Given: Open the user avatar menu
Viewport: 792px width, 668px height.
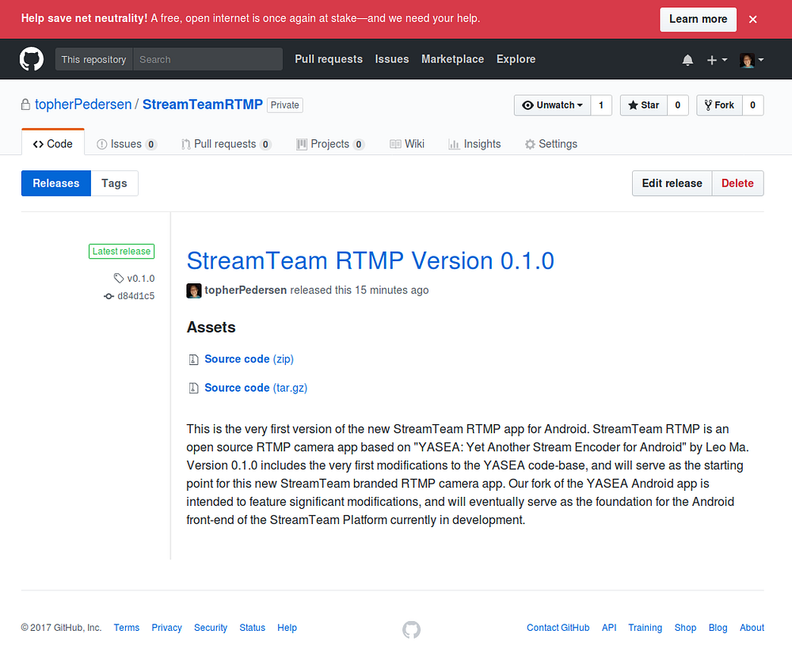Looking at the screenshot, I should [x=752, y=60].
